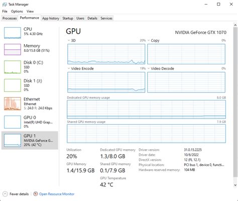Close the Task Manager window
The image size is (238, 201).
(231, 4)
